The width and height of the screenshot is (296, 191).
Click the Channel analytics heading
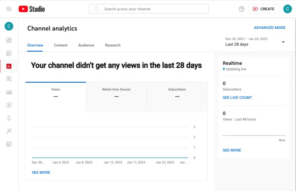52,28
